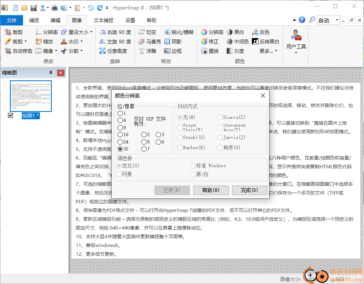Select the crop (裁剪) tool with frame icon
364x284 pixels.
pyautogui.click(x=14, y=32)
